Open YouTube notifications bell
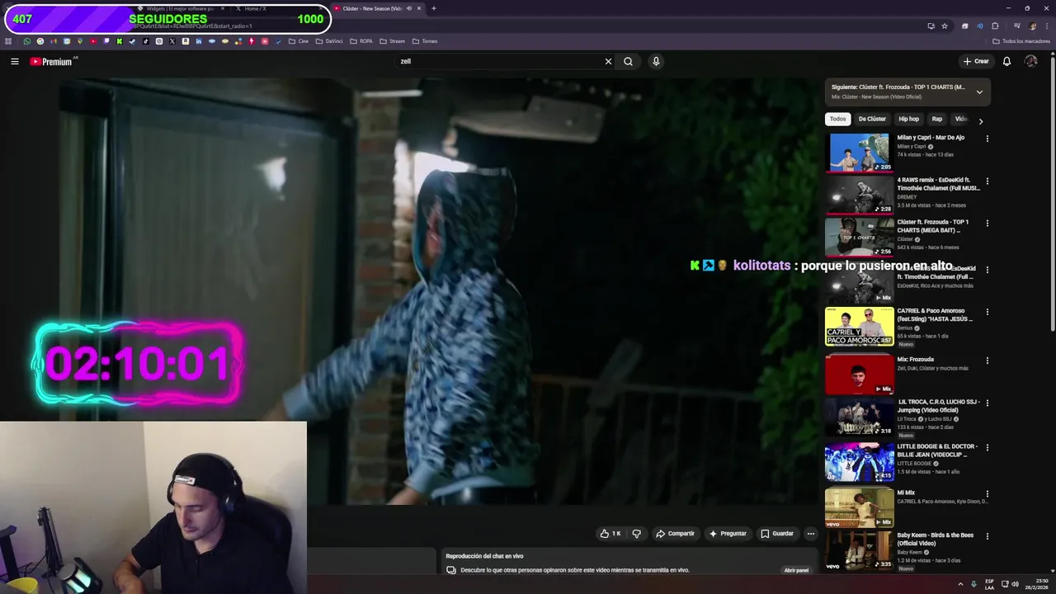This screenshot has height=594, width=1056. pos(1006,61)
